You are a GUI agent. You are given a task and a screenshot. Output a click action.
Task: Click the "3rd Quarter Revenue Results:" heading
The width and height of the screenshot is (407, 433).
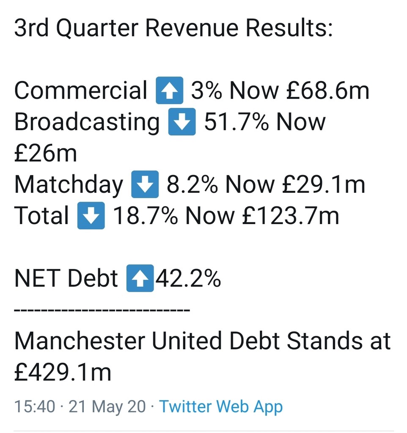tap(173, 28)
